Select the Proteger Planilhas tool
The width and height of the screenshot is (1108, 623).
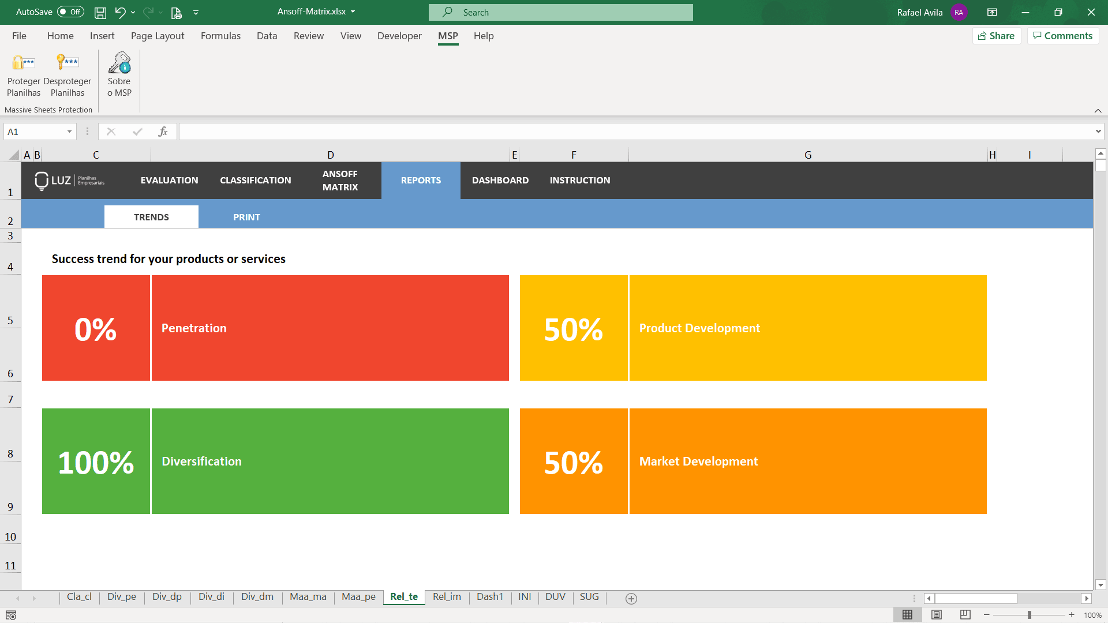click(23, 75)
